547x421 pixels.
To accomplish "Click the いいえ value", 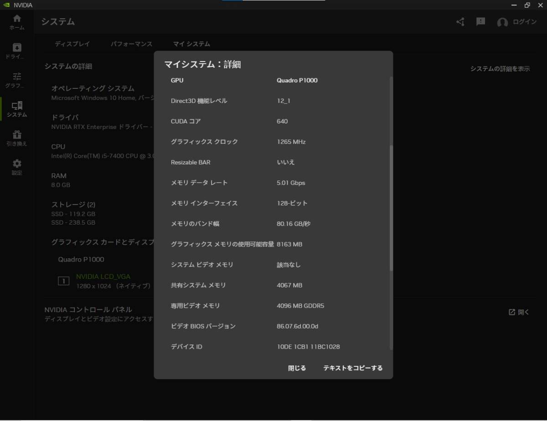I will pos(286,162).
